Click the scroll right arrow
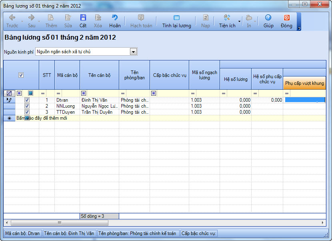Screen dimensions: 332x241 pos(323,223)
